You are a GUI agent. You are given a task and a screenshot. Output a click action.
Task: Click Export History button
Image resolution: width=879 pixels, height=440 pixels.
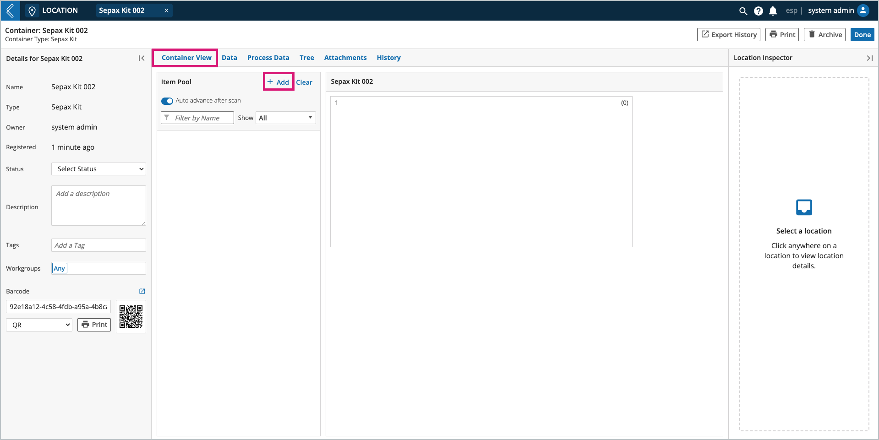click(728, 35)
